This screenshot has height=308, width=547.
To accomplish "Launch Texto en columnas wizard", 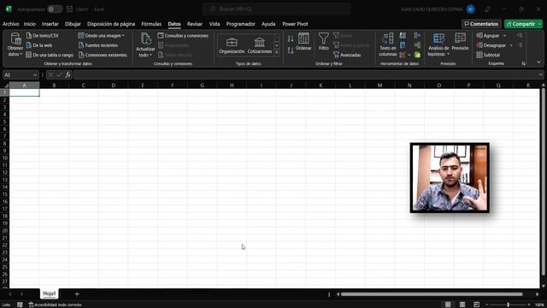I will 388,44.
